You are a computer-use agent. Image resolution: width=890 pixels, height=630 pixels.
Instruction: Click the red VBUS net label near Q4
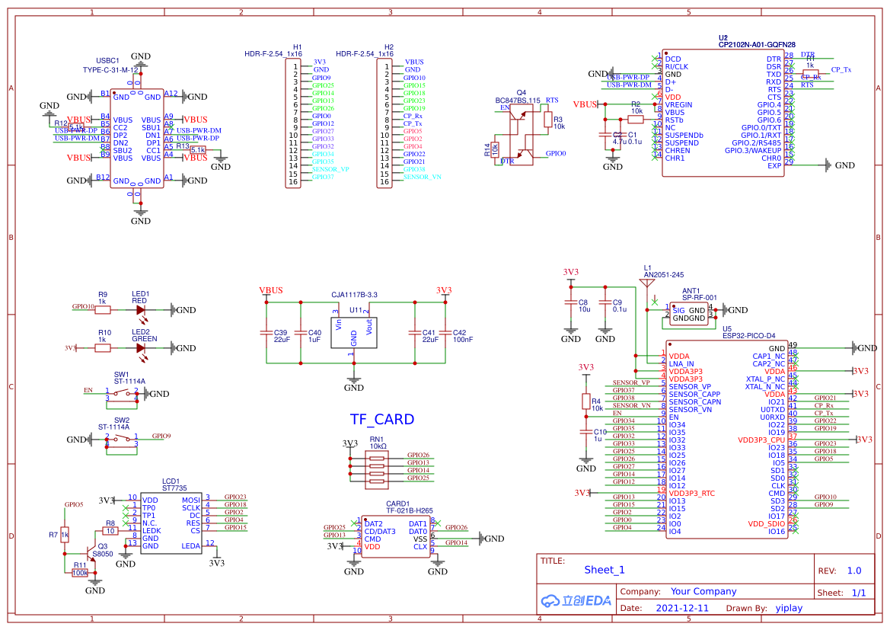584,104
